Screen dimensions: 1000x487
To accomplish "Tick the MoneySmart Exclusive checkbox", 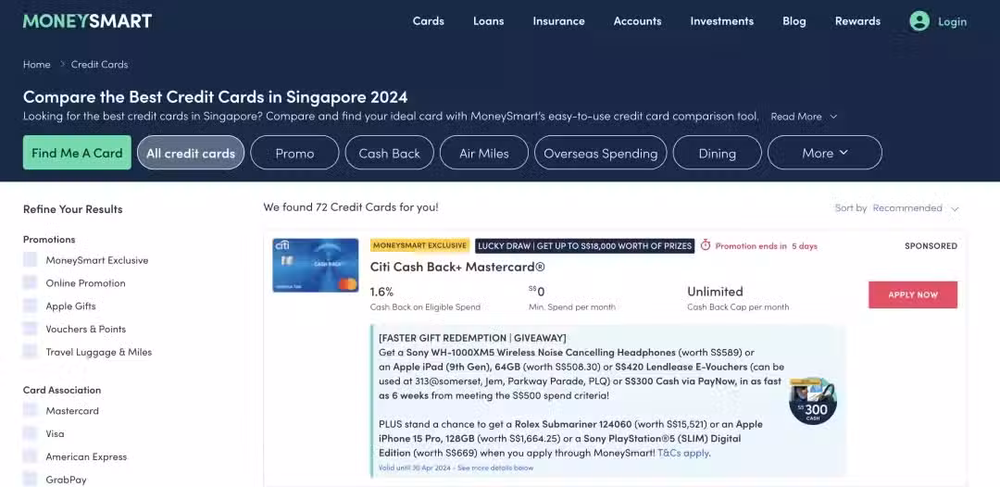I will (30, 259).
